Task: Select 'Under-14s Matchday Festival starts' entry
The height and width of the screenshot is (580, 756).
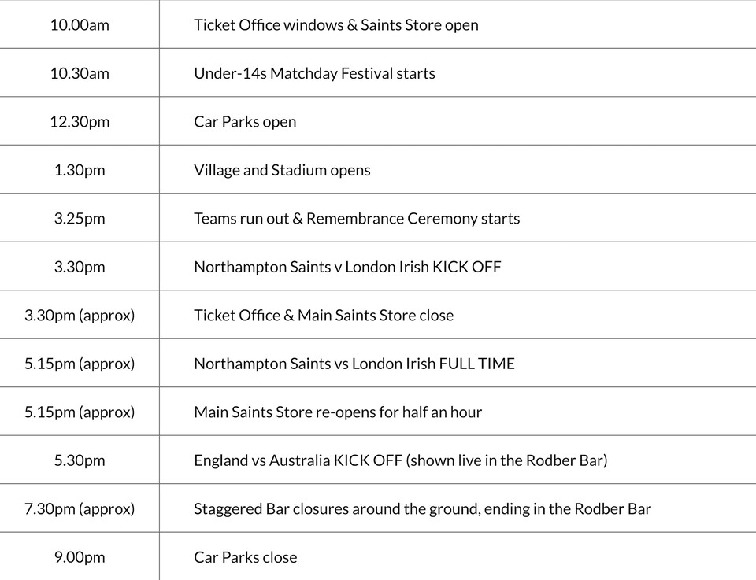Action: tap(314, 73)
